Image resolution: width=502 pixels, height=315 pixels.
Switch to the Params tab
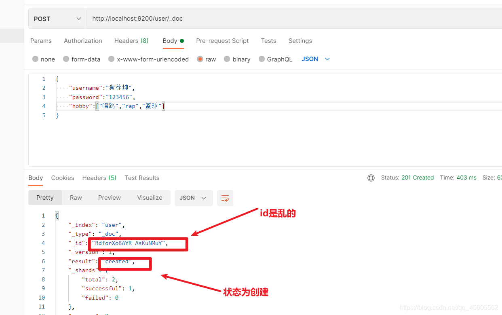tap(41, 41)
